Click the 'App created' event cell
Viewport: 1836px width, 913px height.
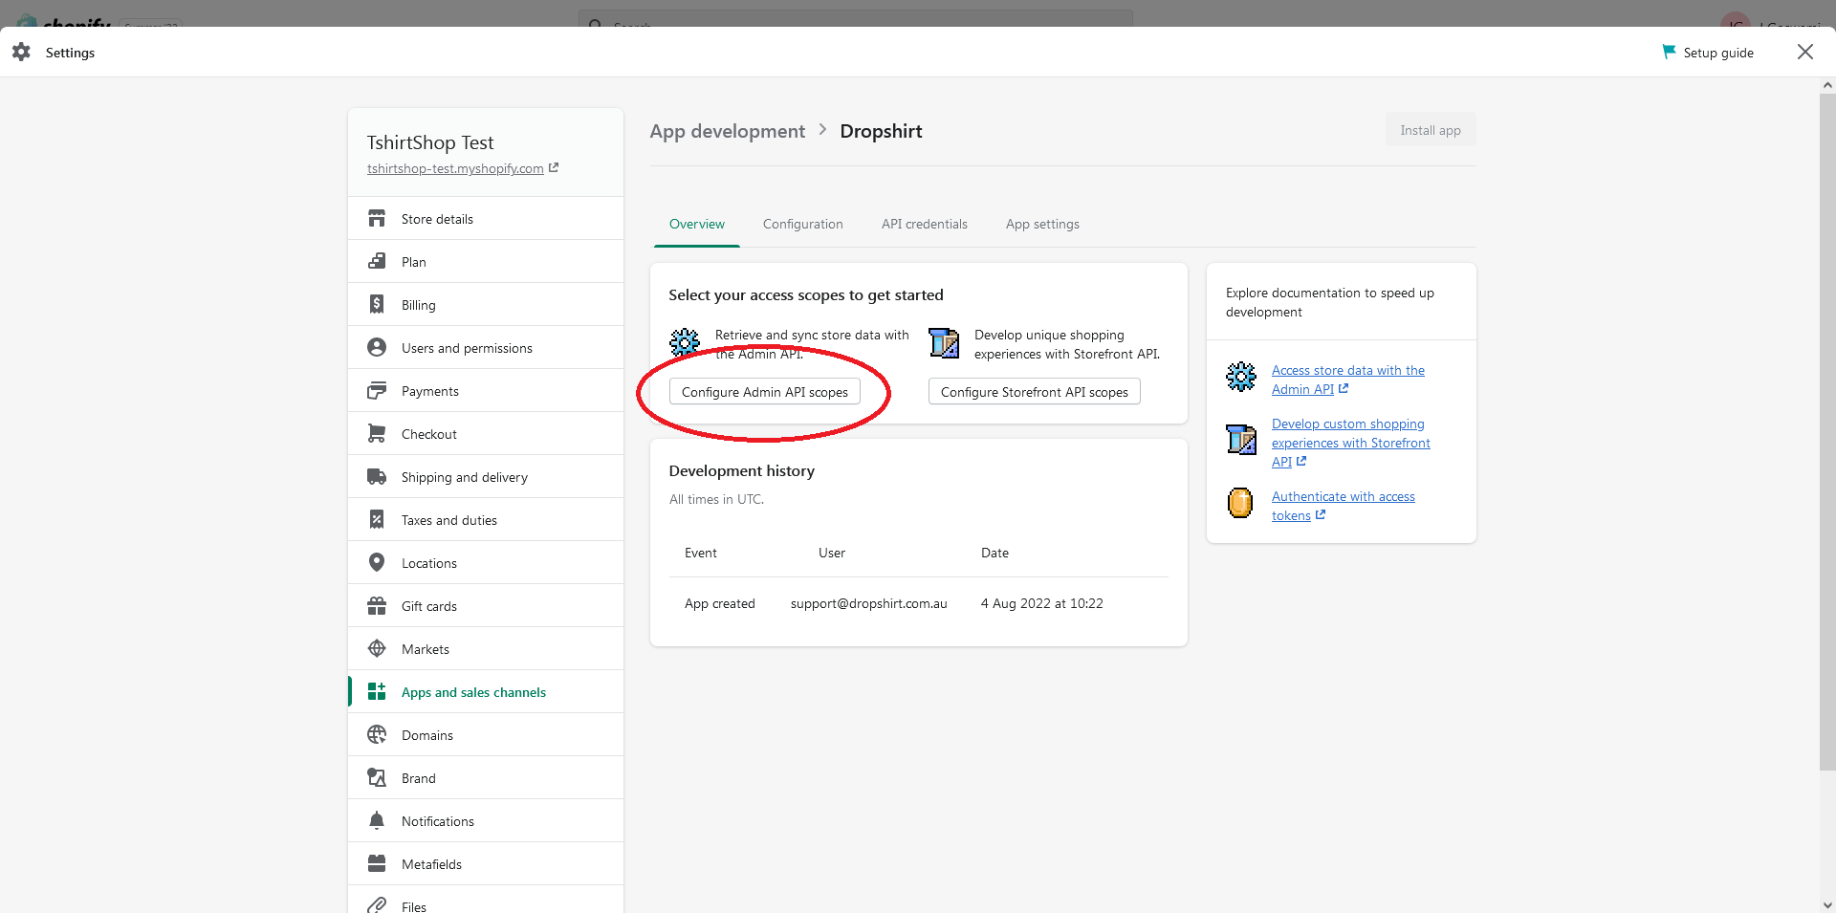click(x=720, y=604)
